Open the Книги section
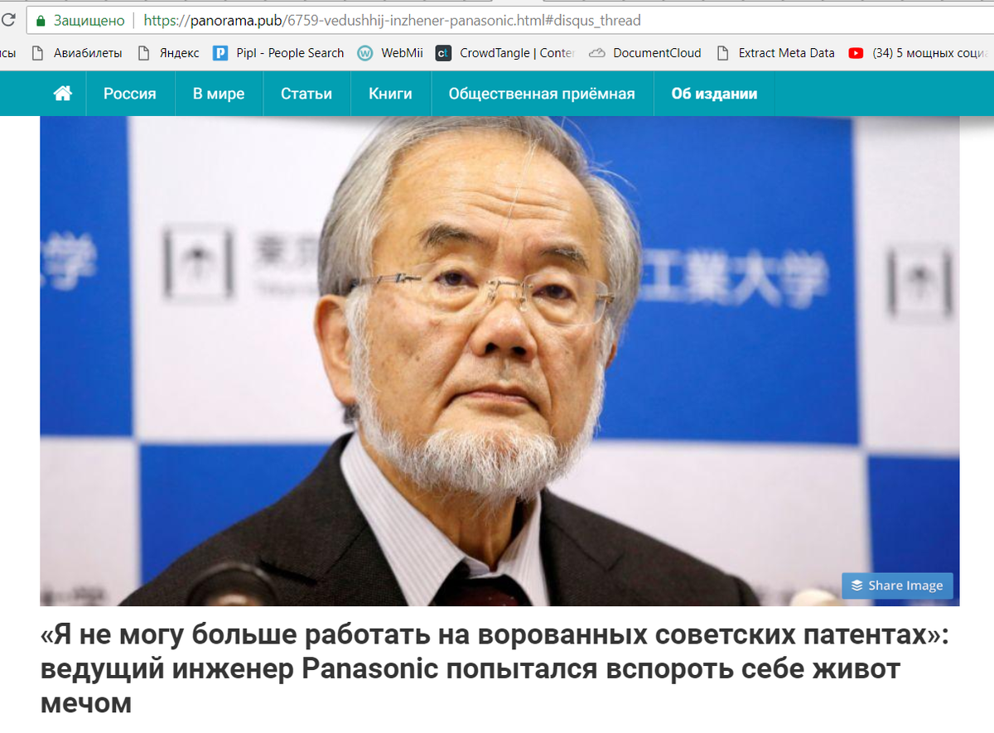Screen dimensions: 994x733 (x=391, y=94)
